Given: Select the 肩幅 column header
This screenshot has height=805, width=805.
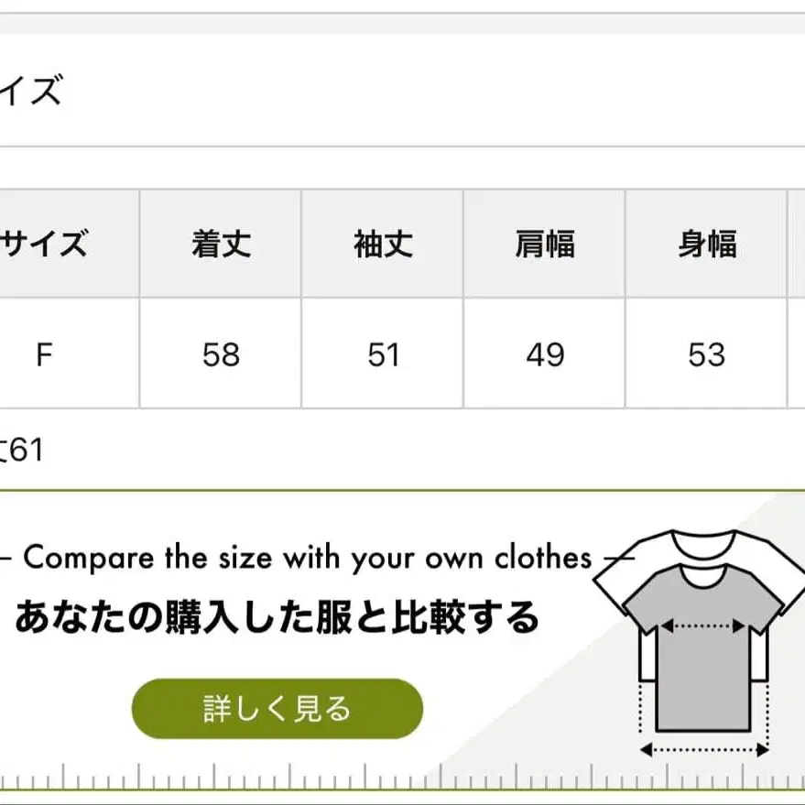Looking at the screenshot, I should pos(545,245).
